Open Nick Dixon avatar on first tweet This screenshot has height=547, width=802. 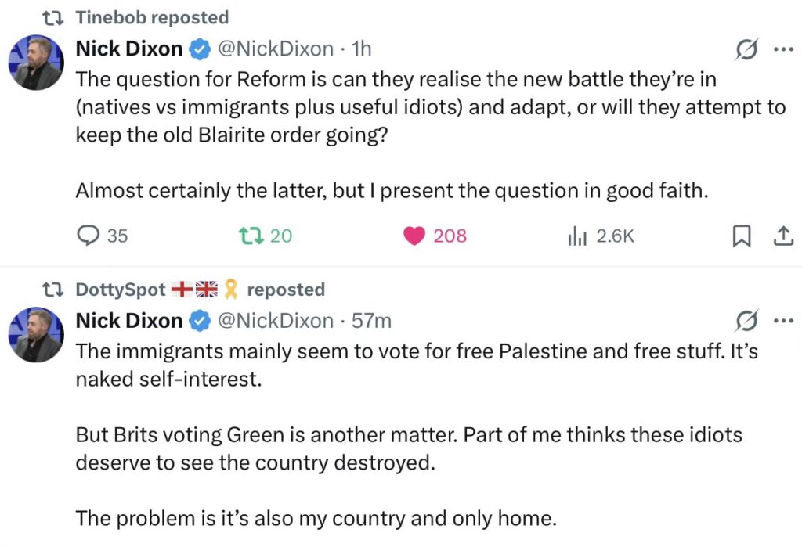(35, 63)
